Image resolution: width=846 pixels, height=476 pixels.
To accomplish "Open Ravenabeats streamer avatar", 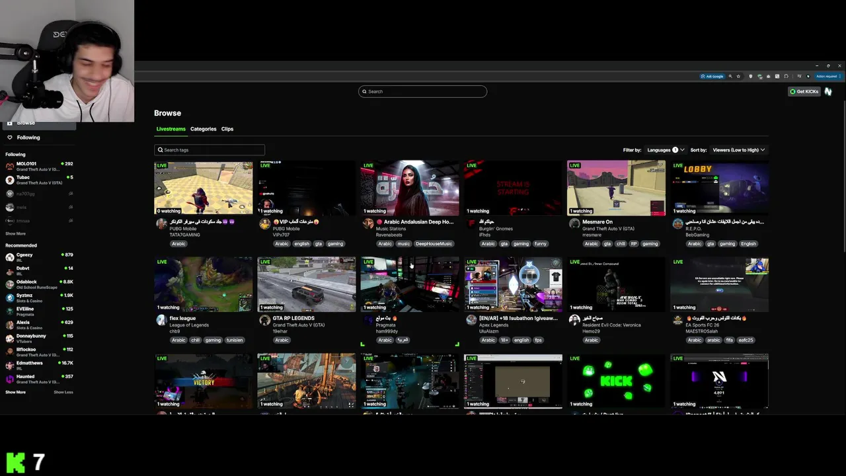I will (x=367, y=224).
